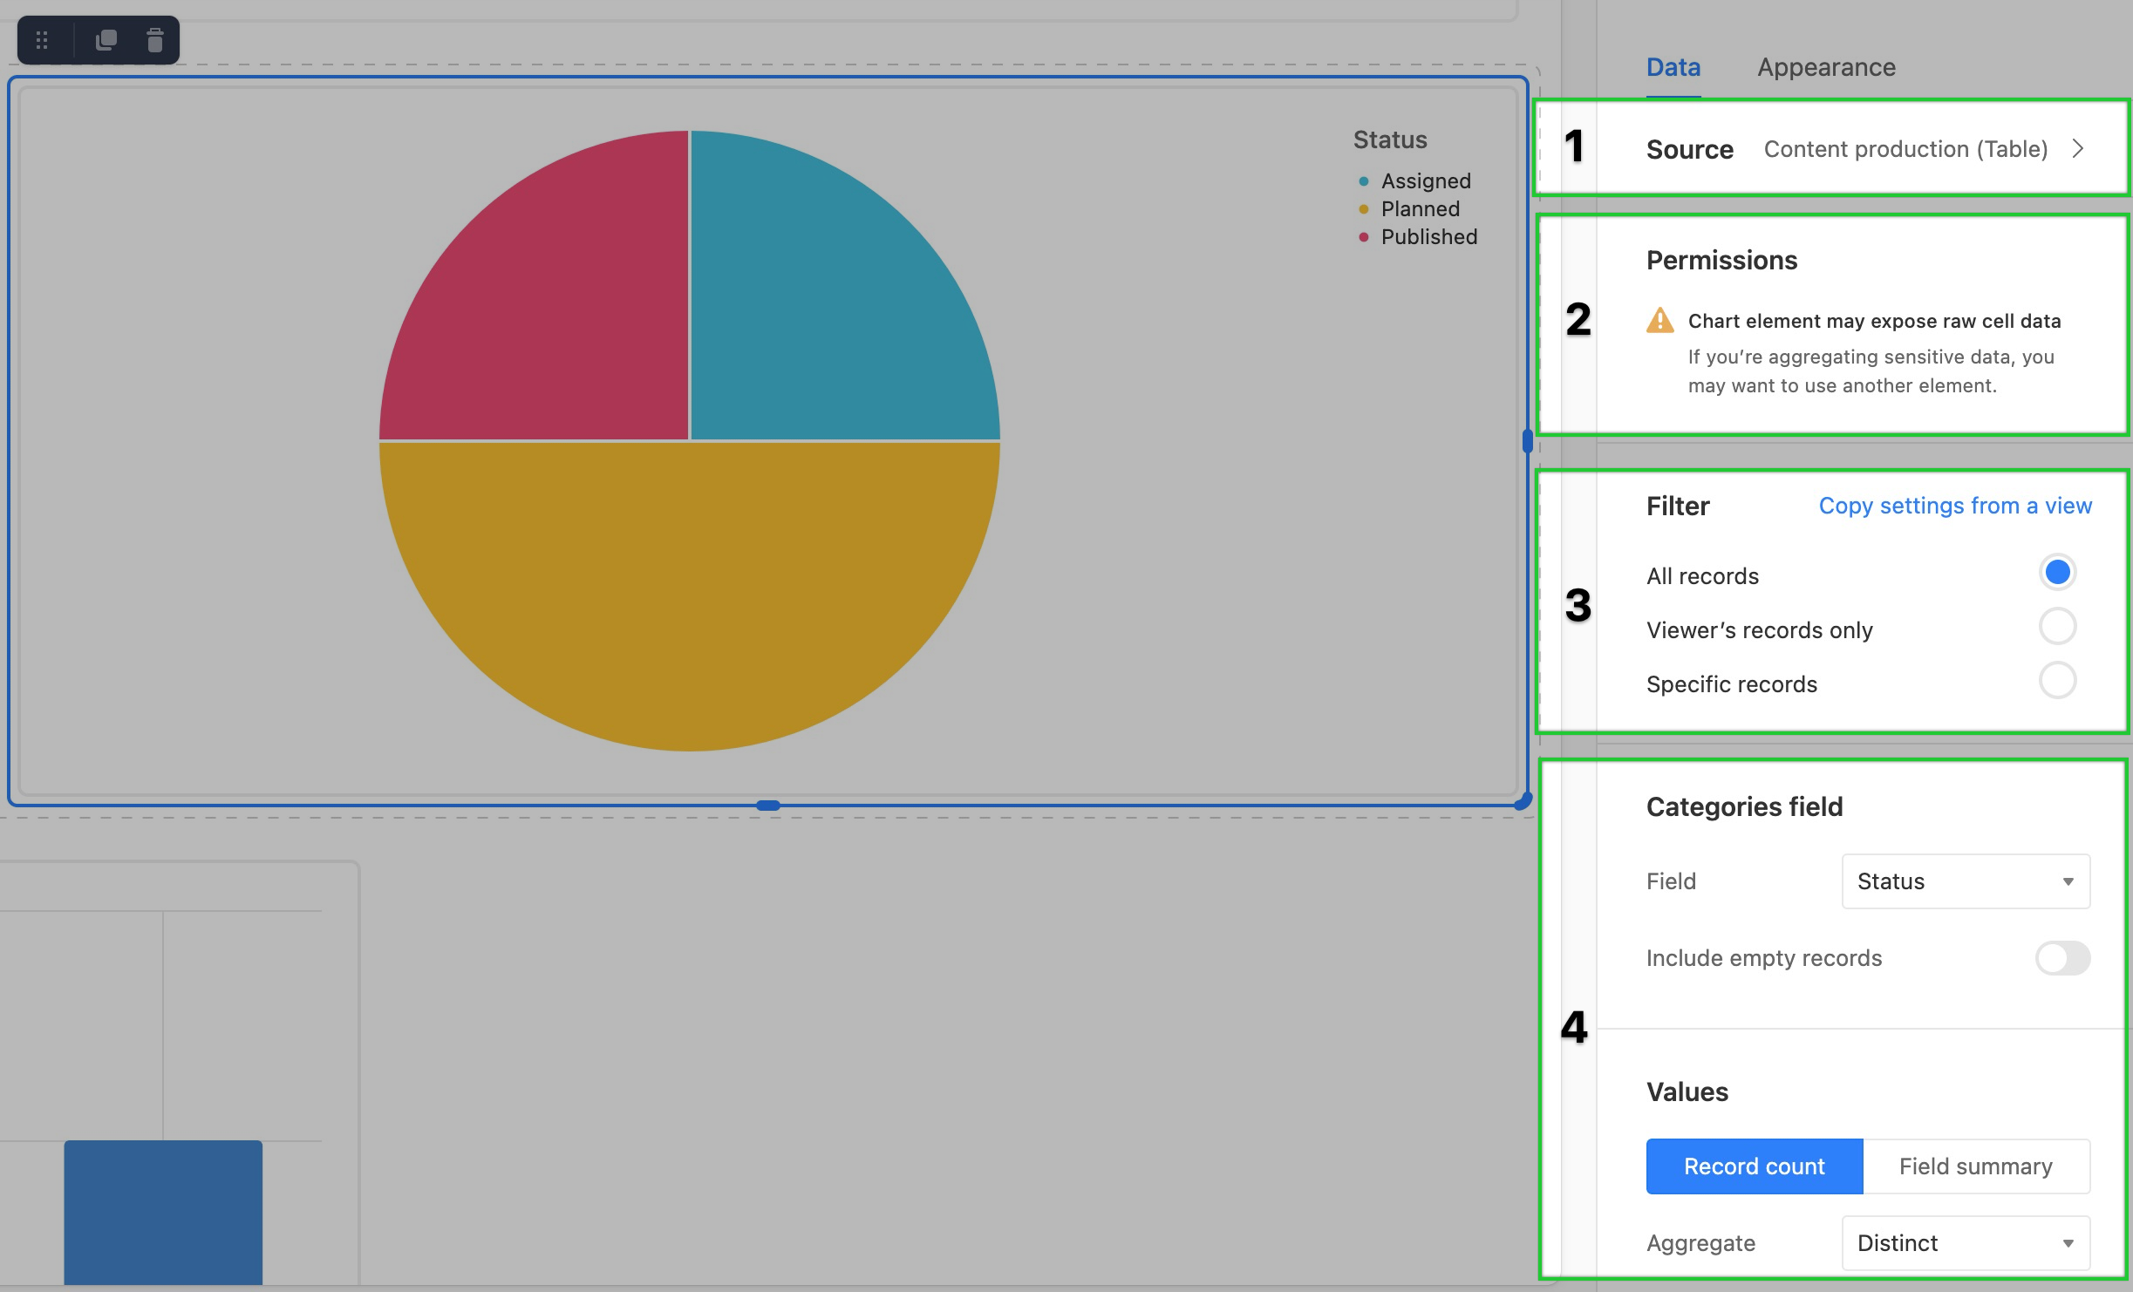Click the Planned legend entry

(1409, 209)
